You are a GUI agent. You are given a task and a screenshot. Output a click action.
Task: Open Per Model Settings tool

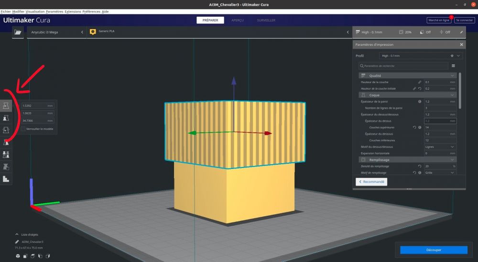coord(6,155)
